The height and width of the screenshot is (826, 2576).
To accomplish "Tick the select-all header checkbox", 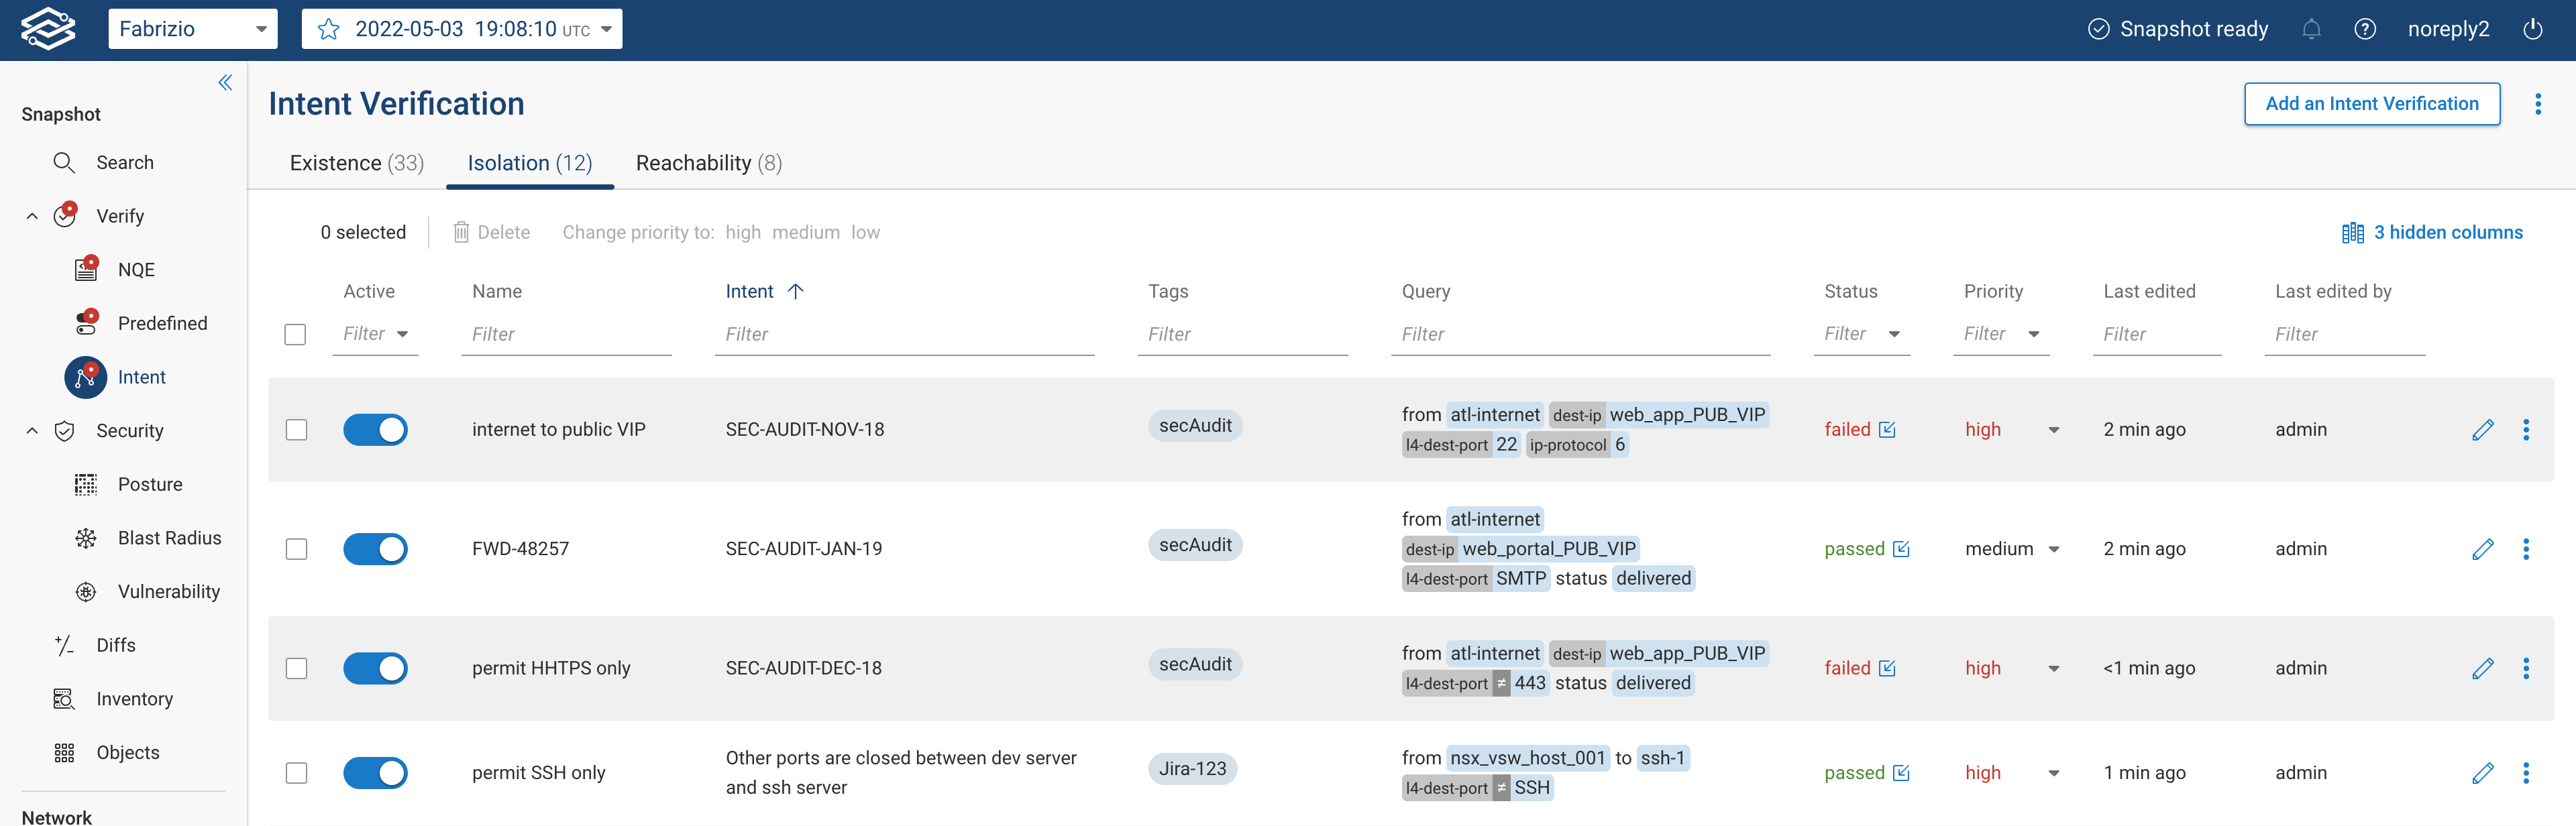I will tap(295, 334).
